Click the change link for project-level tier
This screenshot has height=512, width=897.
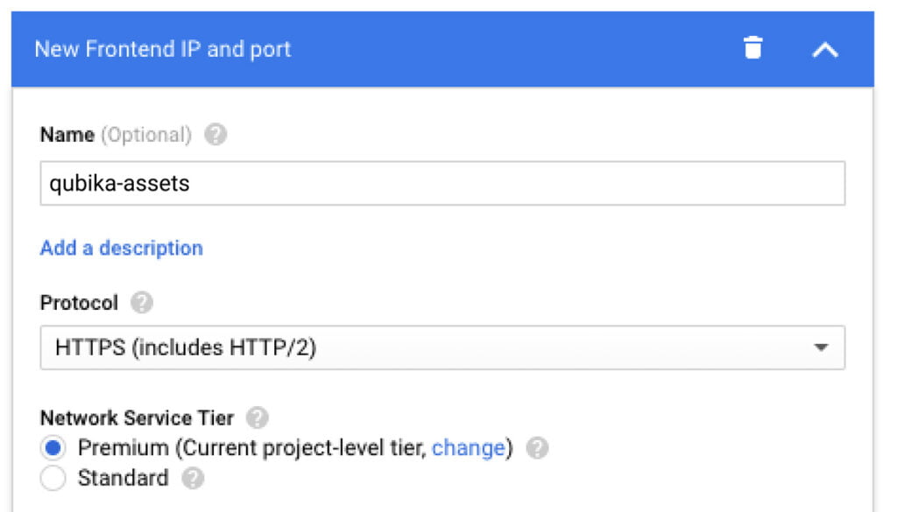(x=467, y=447)
